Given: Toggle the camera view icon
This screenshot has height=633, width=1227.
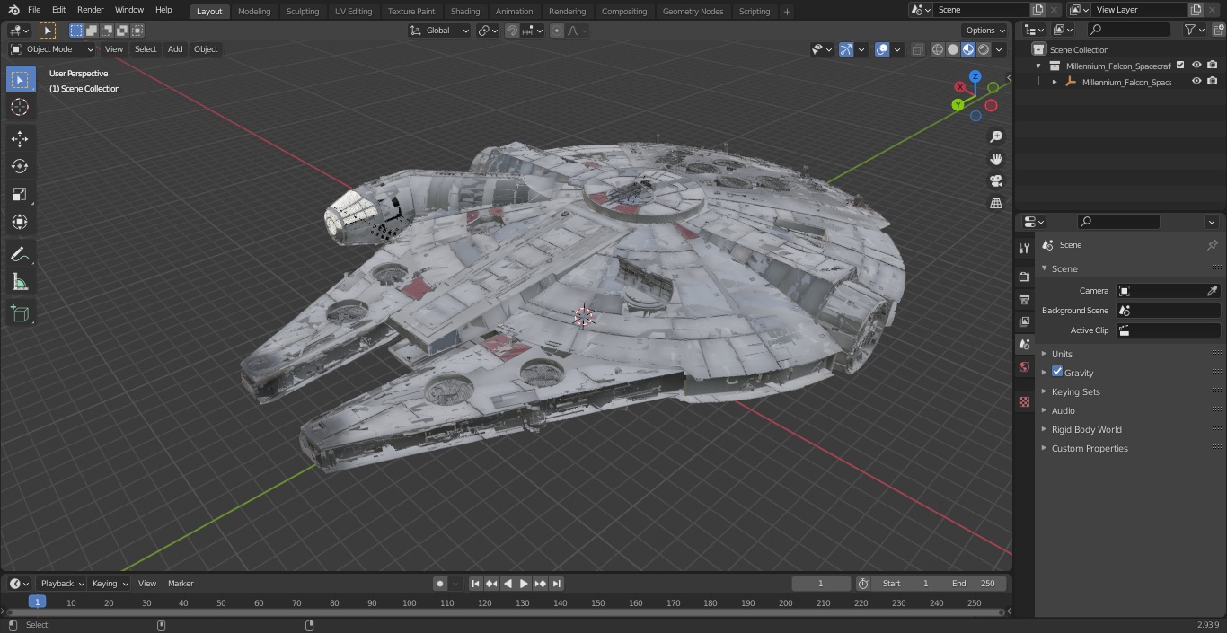Looking at the screenshot, I should coord(995,181).
